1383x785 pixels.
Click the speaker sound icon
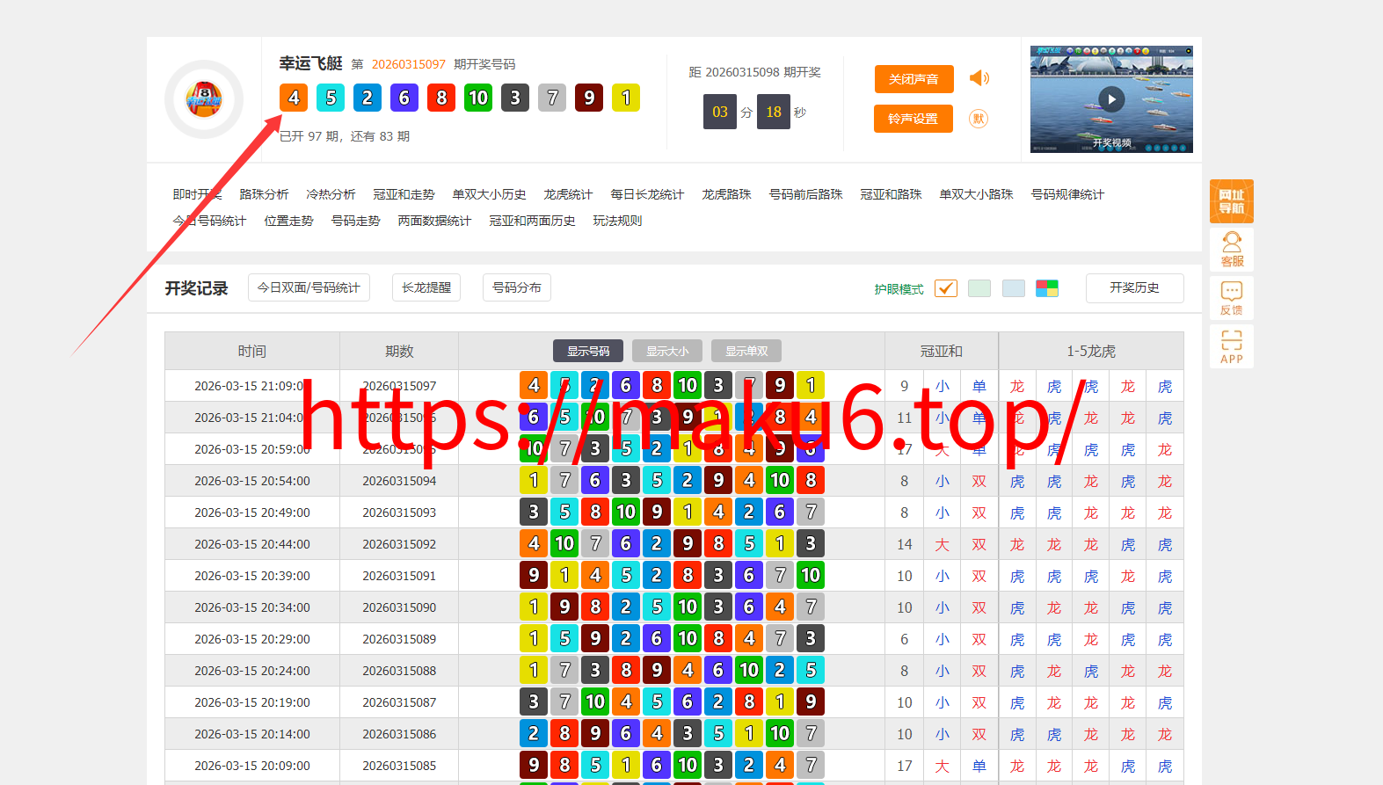pos(979,78)
